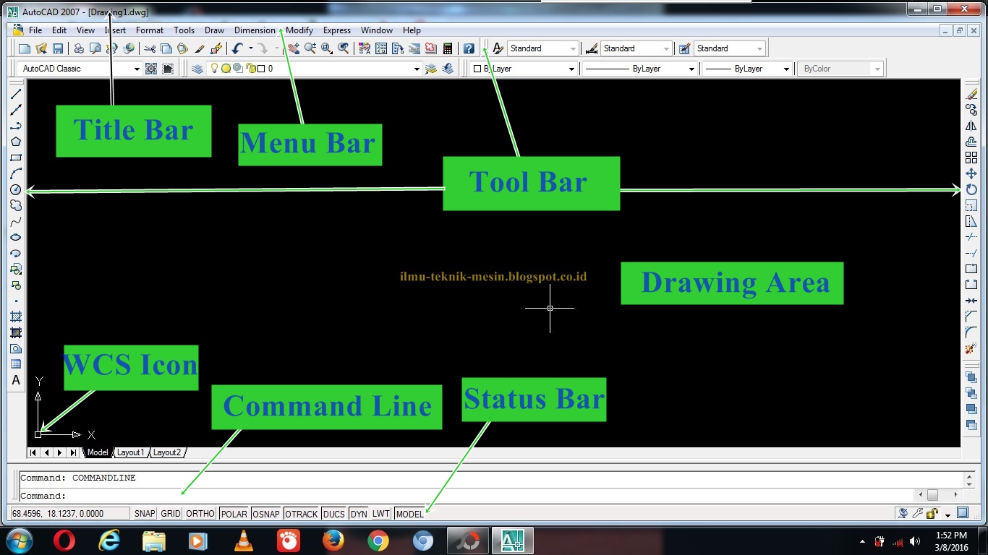988x555 pixels.
Task: Click the Pan Realtime hand icon
Action: [x=294, y=48]
